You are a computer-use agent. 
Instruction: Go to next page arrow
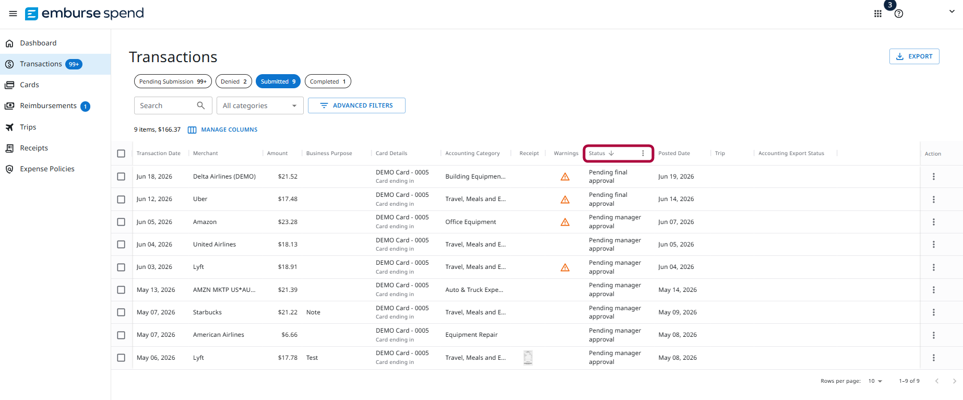click(x=954, y=381)
